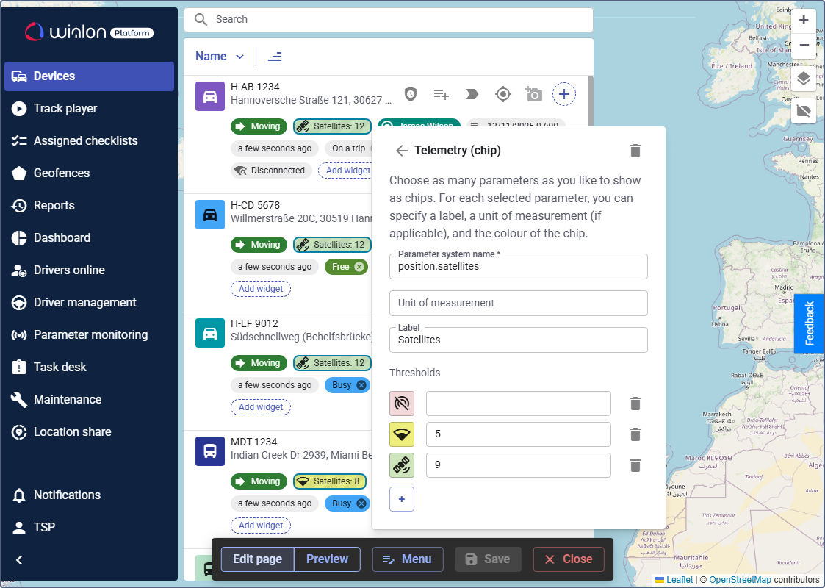Pick color for the yellow threshold swatch

pyautogui.click(x=402, y=434)
